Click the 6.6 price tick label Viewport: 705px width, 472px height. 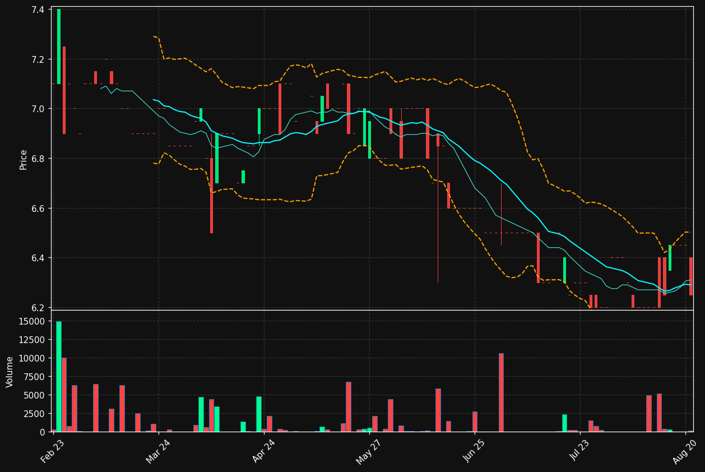pos(39,209)
